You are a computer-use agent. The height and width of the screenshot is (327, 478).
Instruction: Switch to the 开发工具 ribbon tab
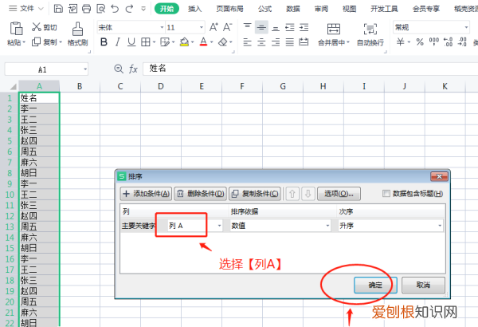click(x=384, y=9)
